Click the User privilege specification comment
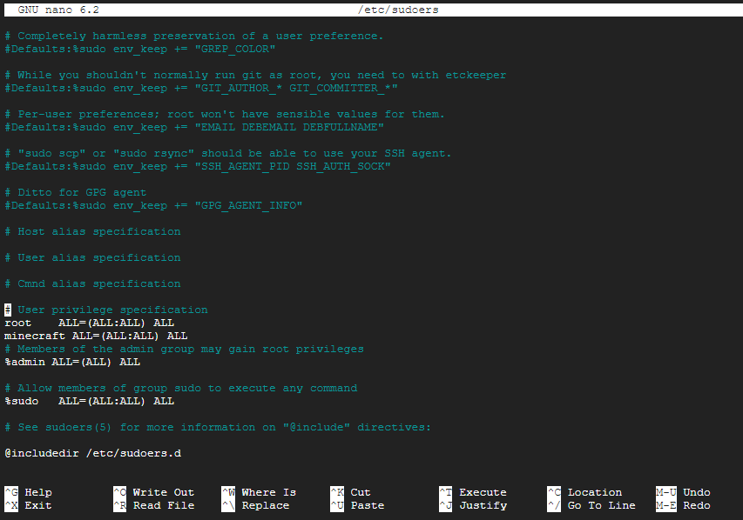The image size is (743, 520). (x=106, y=310)
